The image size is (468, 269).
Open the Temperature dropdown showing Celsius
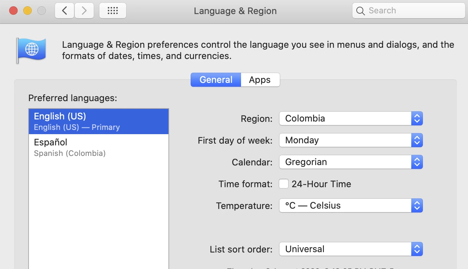[351, 205]
